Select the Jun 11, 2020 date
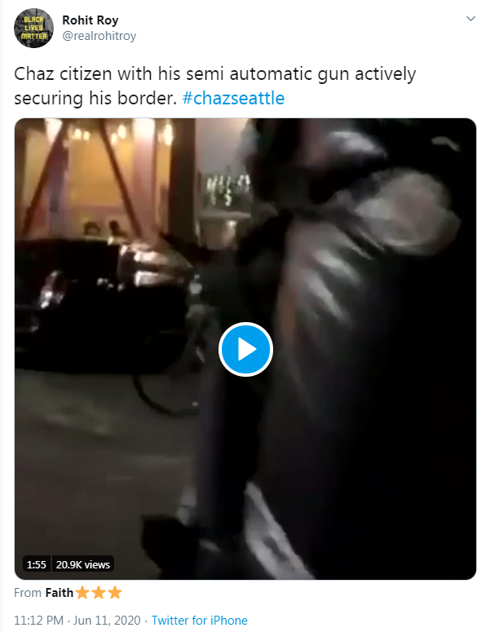This screenshot has height=632, width=486. coord(107,620)
